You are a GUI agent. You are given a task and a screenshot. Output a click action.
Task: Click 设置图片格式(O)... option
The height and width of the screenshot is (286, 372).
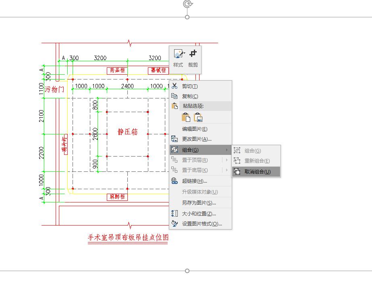tap(202, 224)
